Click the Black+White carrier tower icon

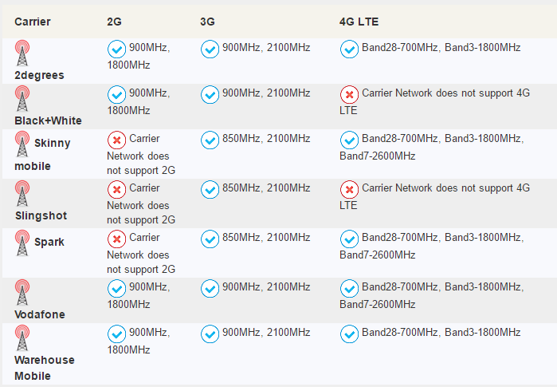(22, 98)
